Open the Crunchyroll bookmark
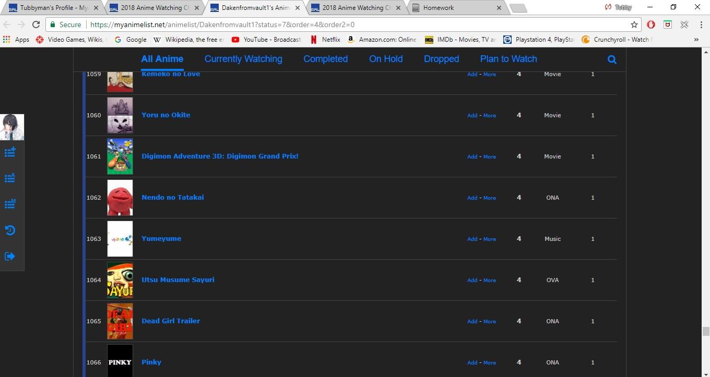 tap(619, 40)
